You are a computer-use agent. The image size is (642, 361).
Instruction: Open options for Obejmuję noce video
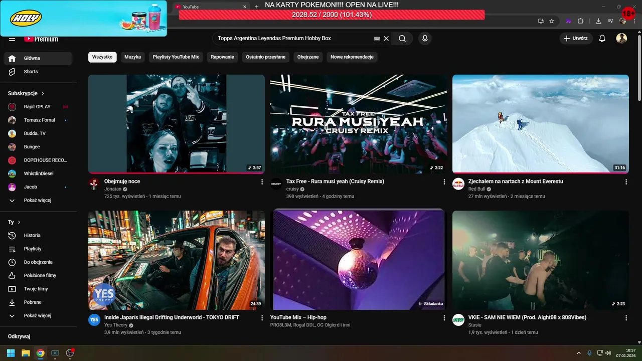[x=262, y=182]
